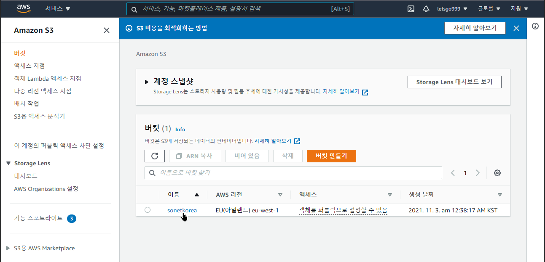Focus the bucket name search field

coord(293,173)
